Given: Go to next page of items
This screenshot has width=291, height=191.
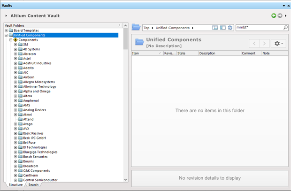Looking at the screenshot, I should tap(264, 44).
